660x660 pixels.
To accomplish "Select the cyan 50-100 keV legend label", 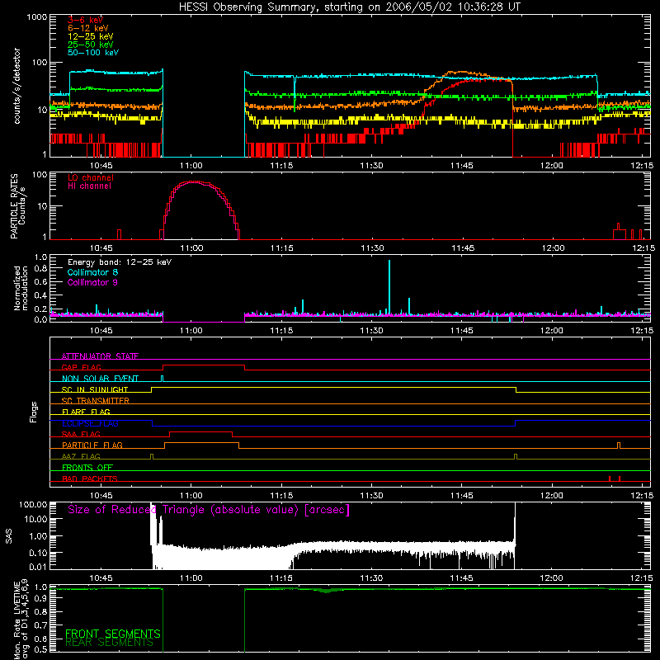I will point(93,53).
